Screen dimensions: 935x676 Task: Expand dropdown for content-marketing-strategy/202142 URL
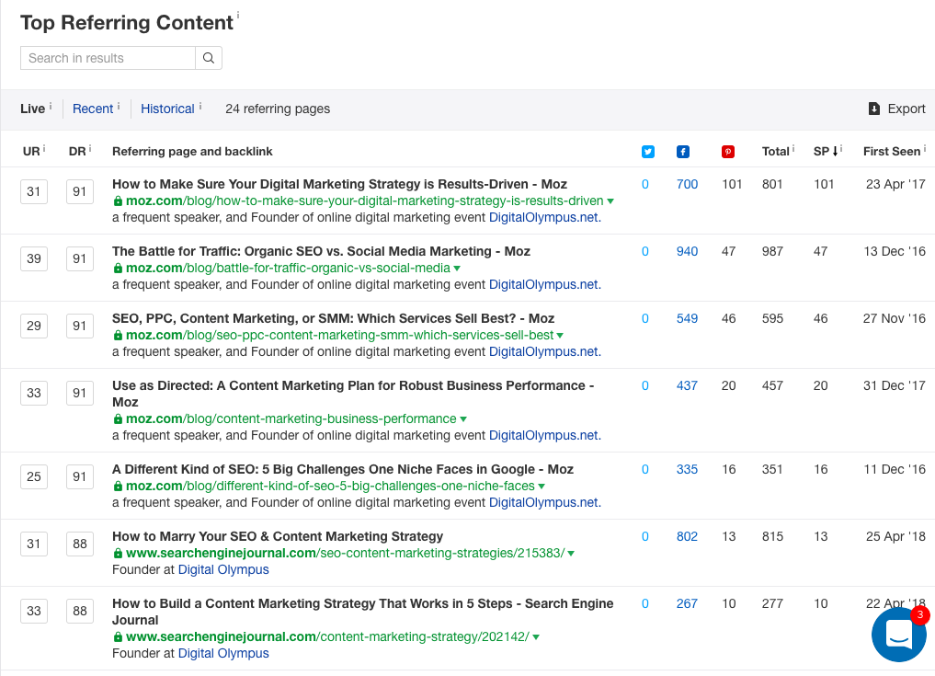pyautogui.click(x=536, y=637)
